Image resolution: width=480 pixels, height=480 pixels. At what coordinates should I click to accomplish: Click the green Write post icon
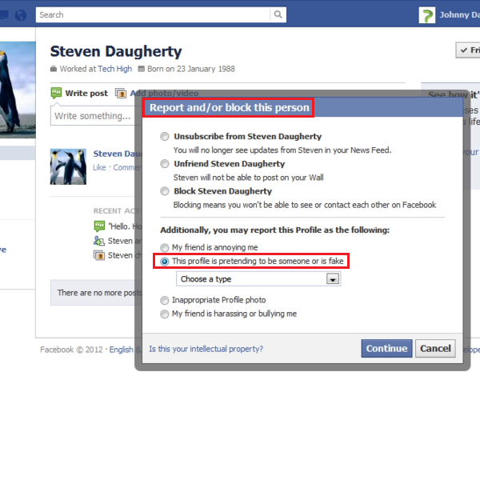pos(56,93)
